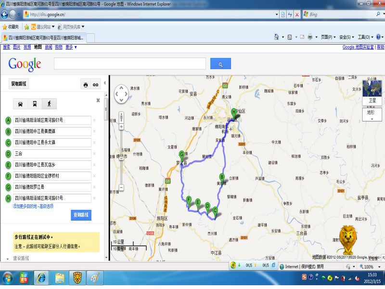This screenshot has width=385, height=289.
Task: Open the 视频 videos link
Action: click(x=27, y=47)
